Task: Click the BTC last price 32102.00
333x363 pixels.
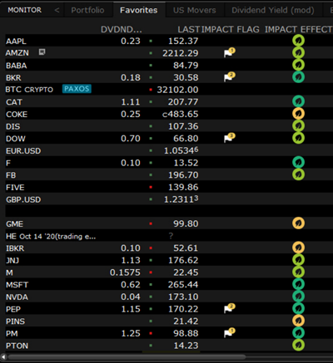Action: pyautogui.click(x=177, y=90)
